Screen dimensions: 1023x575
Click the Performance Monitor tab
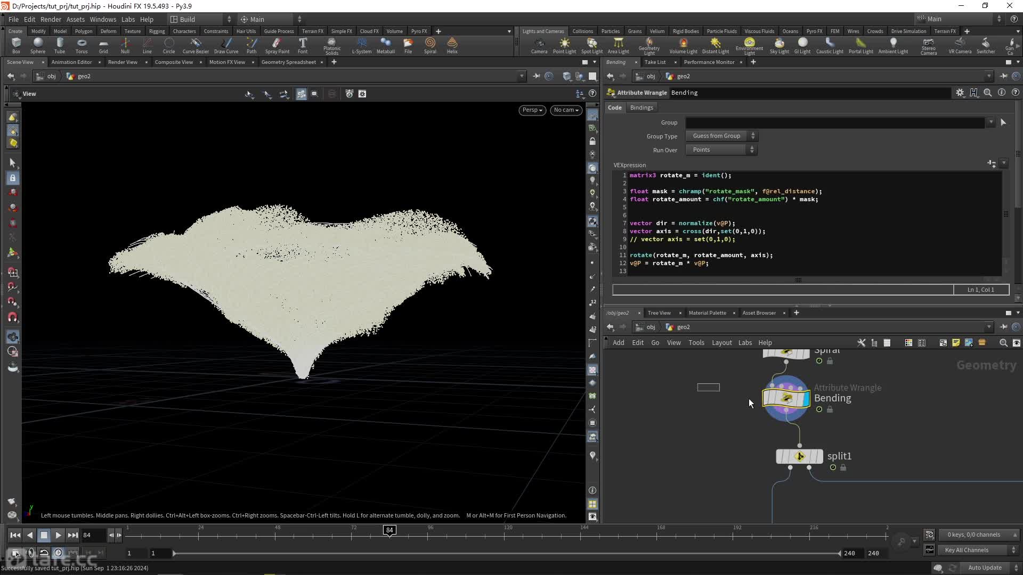(709, 62)
